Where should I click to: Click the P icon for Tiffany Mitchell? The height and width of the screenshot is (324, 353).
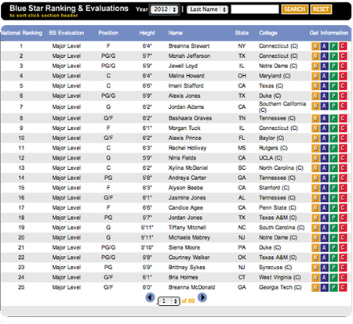(333, 228)
